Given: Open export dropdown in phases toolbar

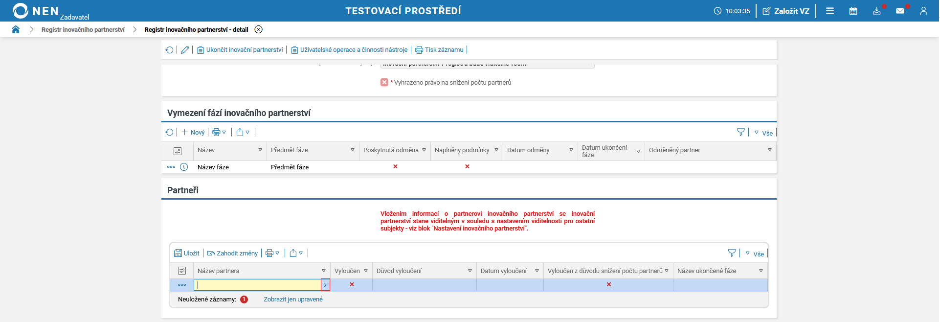Looking at the screenshot, I should 243,132.
